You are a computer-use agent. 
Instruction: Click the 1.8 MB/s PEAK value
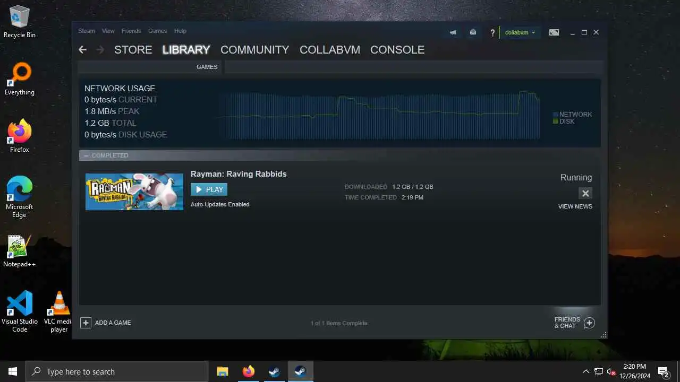[x=112, y=111]
